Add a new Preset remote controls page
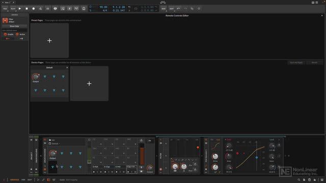 (x=49, y=41)
